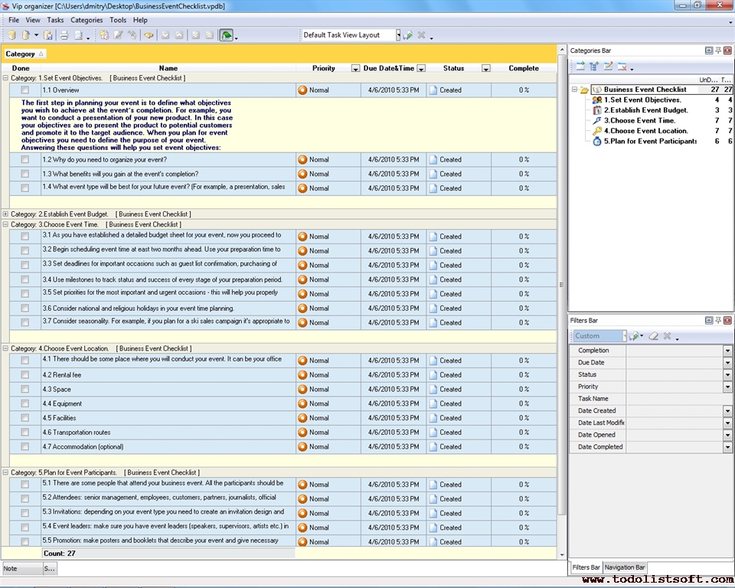Open the Default Task View Layout dropdown

(398, 35)
